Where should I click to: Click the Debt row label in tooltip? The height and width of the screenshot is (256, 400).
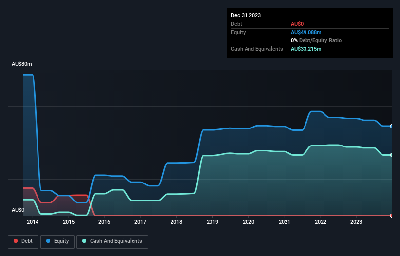pyautogui.click(x=236, y=24)
